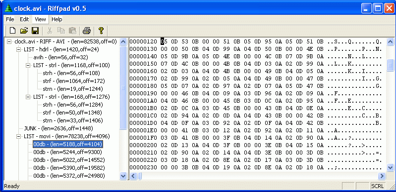Select 00db chunk at off=19582
This screenshot has height=192, width=396.
tap(69, 168)
